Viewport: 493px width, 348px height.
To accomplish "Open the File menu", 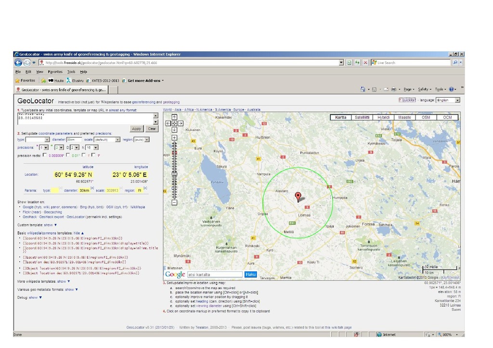I will 18,72.
